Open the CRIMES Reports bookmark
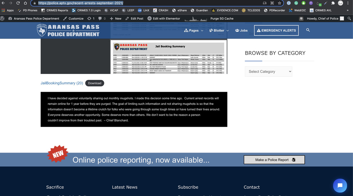This screenshot has width=353, height=196. coord(55,10)
